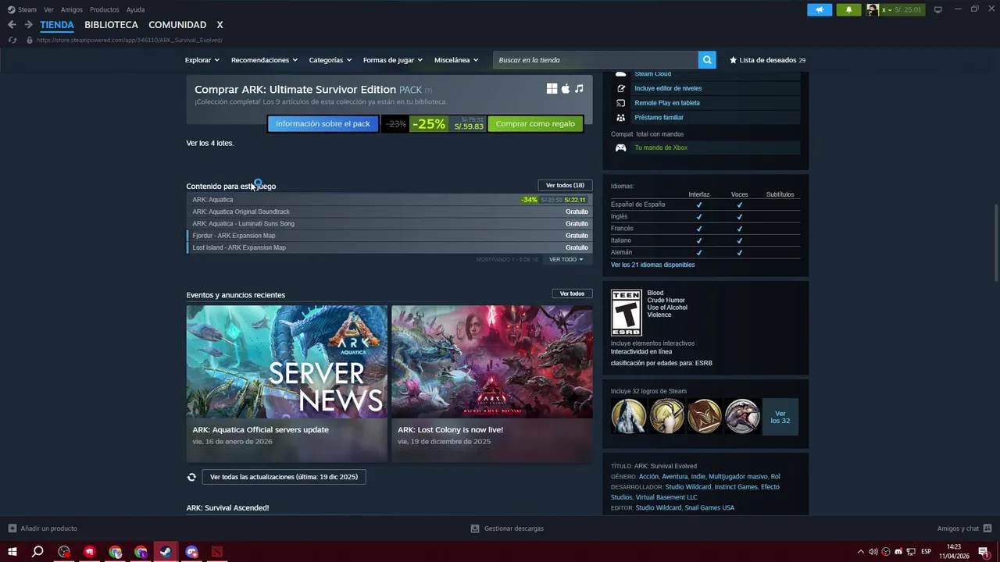Open Dota 2 from the taskbar

pyautogui.click(x=216, y=552)
